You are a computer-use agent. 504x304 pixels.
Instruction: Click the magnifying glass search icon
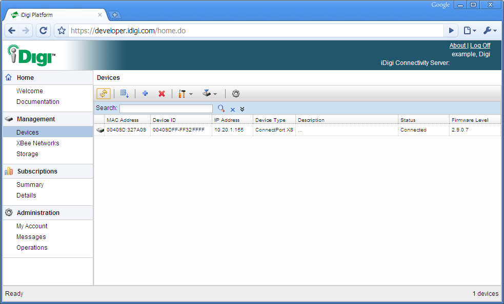[x=221, y=108]
